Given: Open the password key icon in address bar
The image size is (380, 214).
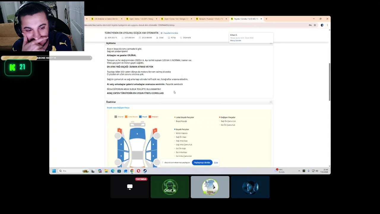Looking at the screenshot, I should click(310, 25).
